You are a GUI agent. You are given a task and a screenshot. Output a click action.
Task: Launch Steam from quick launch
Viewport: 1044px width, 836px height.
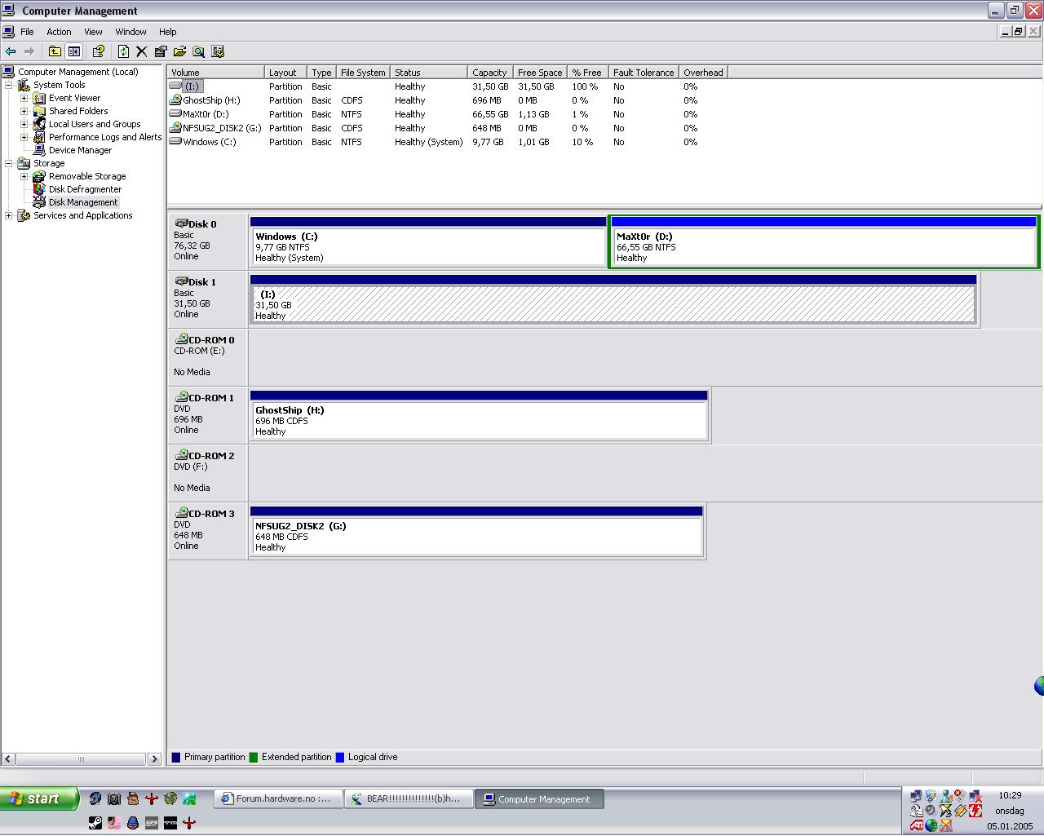[95, 823]
